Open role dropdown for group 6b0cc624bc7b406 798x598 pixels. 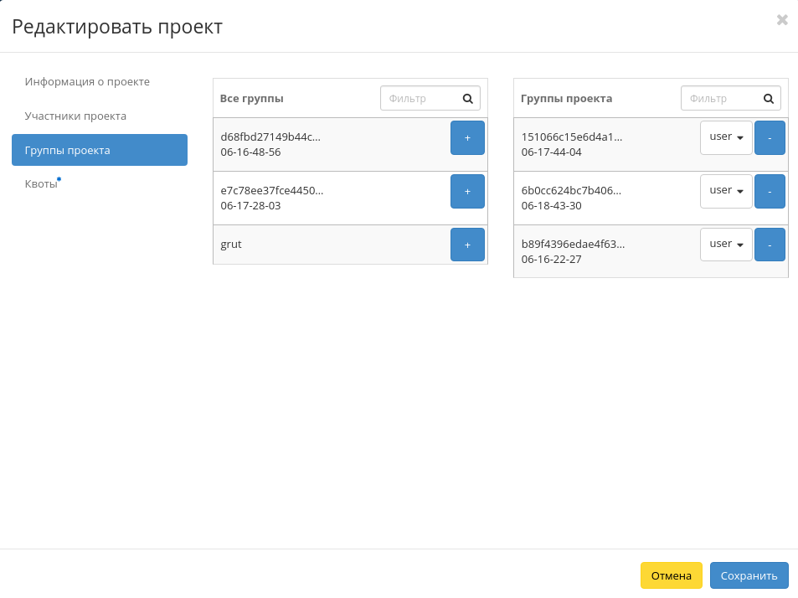pyautogui.click(x=726, y=191)
